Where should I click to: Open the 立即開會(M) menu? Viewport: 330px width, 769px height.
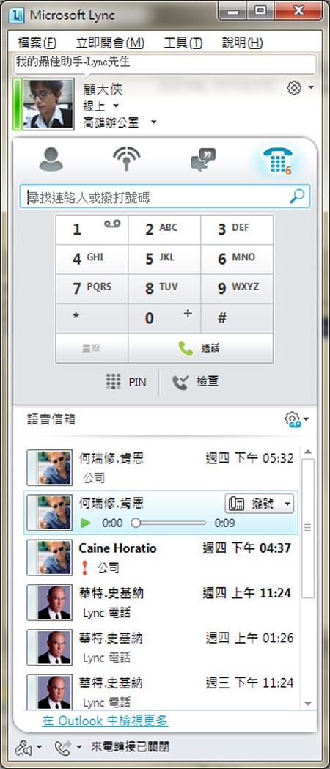point(110,43)
